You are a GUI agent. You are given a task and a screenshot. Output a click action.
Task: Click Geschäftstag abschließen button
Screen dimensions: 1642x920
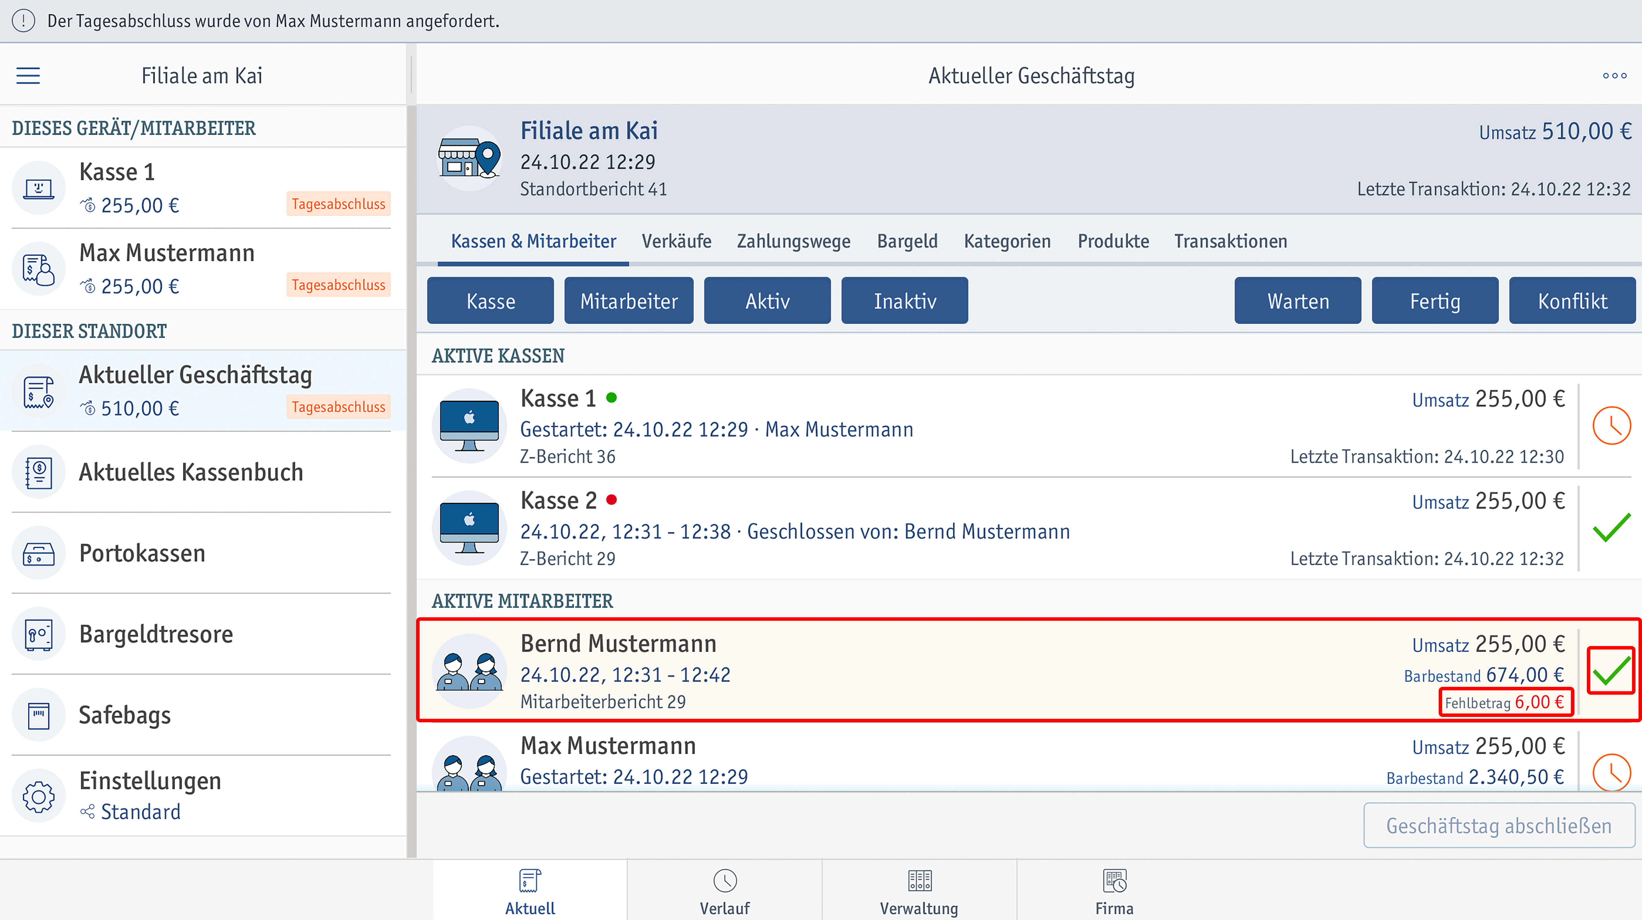coord(1499,826)
